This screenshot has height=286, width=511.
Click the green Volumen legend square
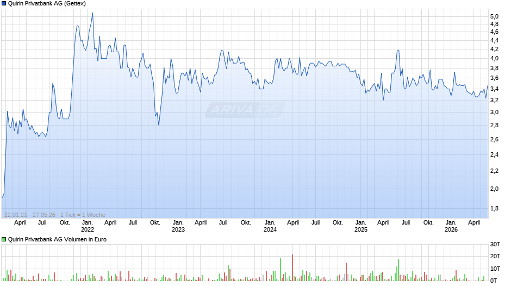(x=4, y=239)
